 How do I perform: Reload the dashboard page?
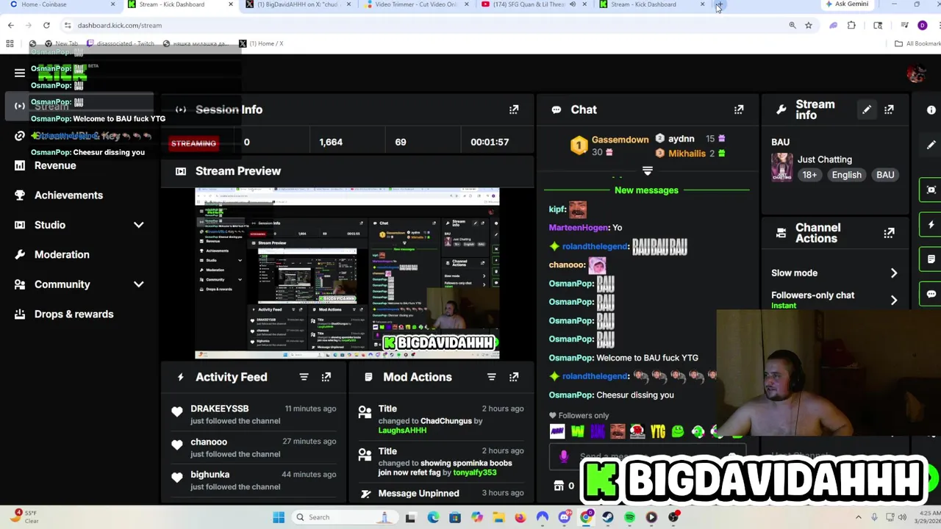(46, 25)
